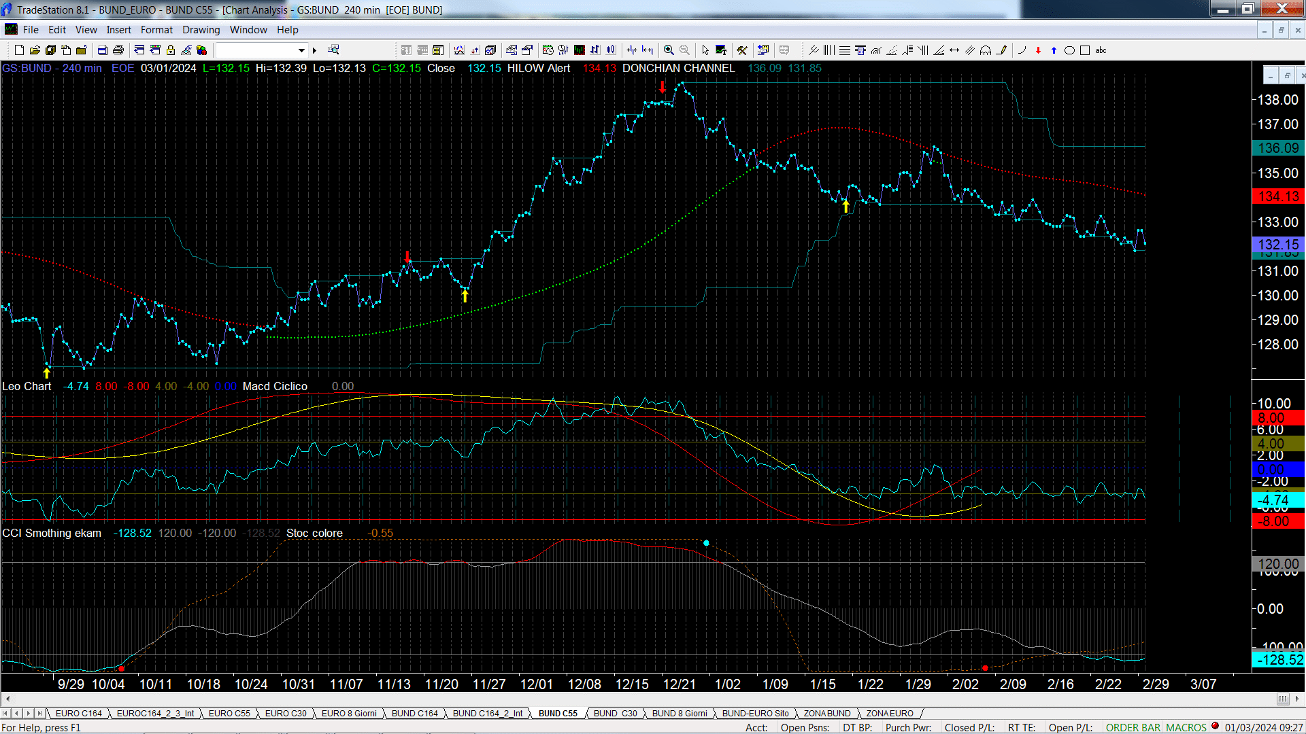The width and height of the screenshot is (1306, 734).
Task: Click the ORDER BAR status item
Action: coord(1133,728)
